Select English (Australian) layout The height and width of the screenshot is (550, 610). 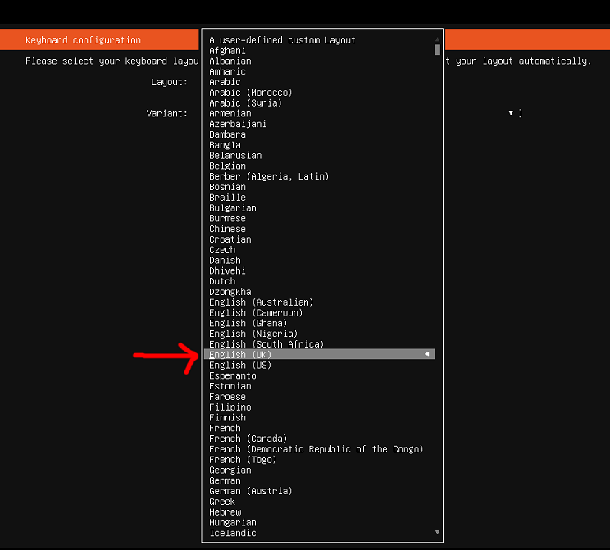[261, 302]
